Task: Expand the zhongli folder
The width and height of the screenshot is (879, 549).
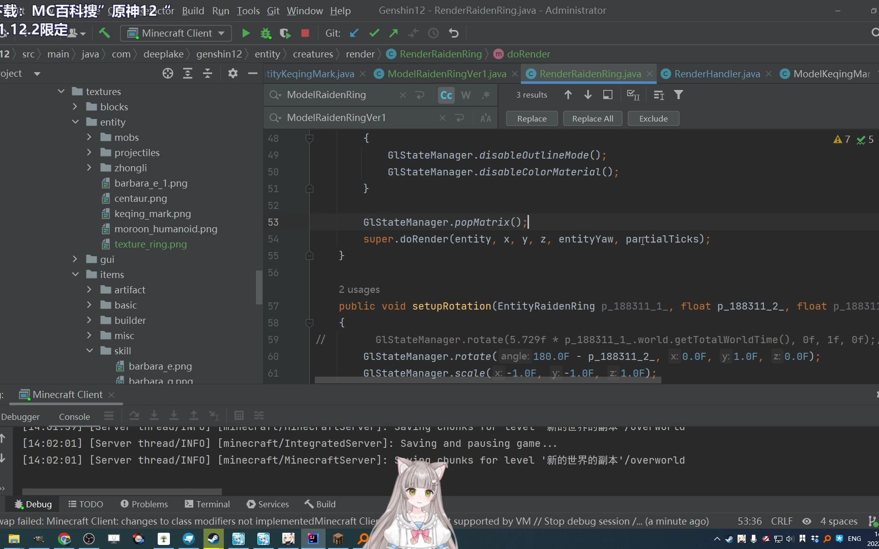Action: pyautogui.click(x=90, y=168)
